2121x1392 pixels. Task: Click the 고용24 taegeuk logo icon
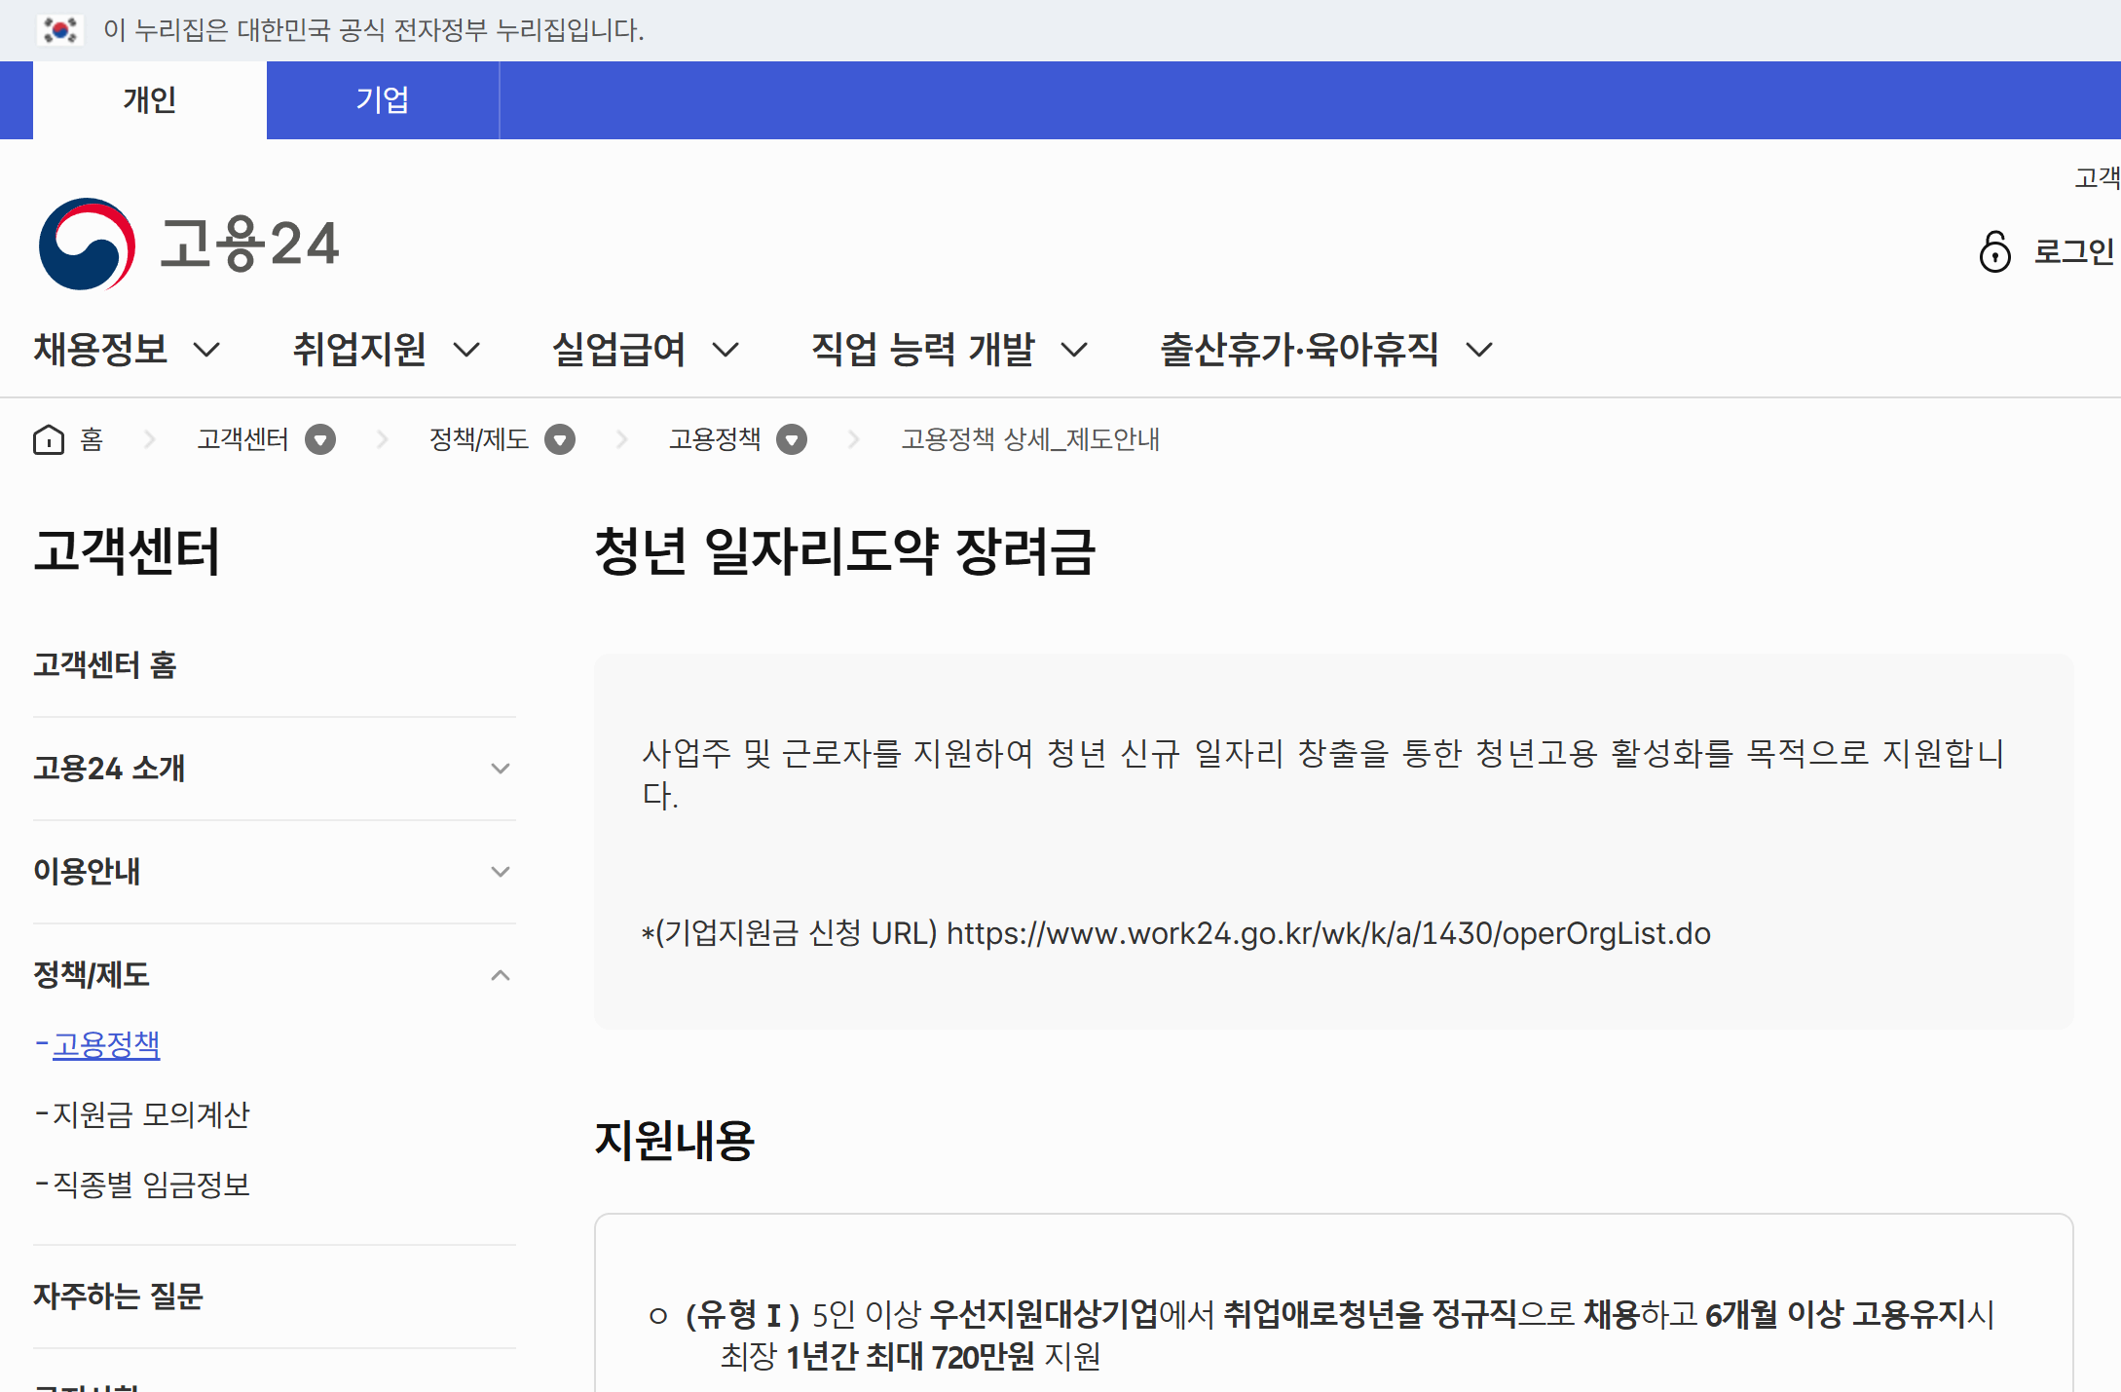click(x=87, y=244)
